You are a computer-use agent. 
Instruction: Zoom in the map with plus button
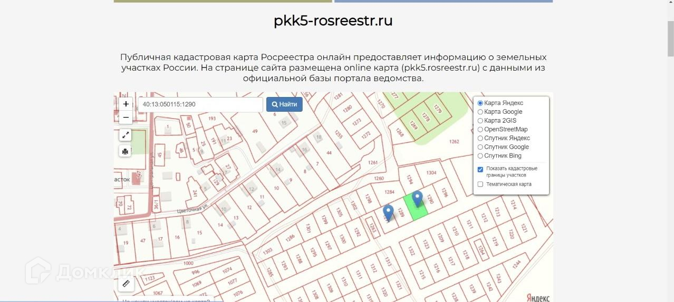coord(126,104)
